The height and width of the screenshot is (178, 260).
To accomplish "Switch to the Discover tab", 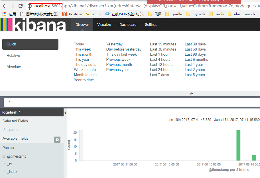I will (x=82, y=25).
